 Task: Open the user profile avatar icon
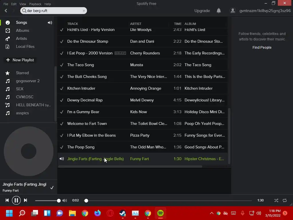tap(233, 11)
